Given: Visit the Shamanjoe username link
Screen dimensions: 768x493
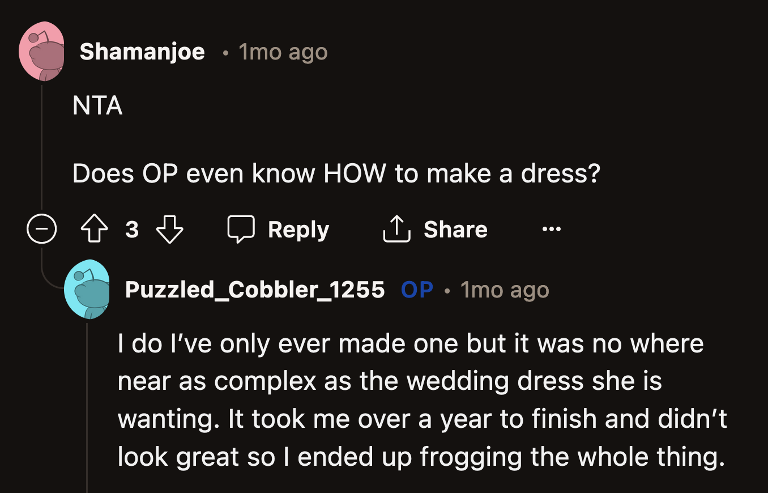Looking at the screenshot, I should (142, 52).
